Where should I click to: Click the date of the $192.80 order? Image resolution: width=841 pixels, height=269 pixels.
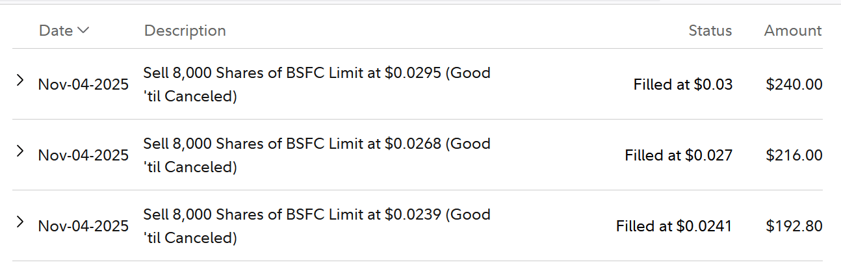tap(83, 226)
